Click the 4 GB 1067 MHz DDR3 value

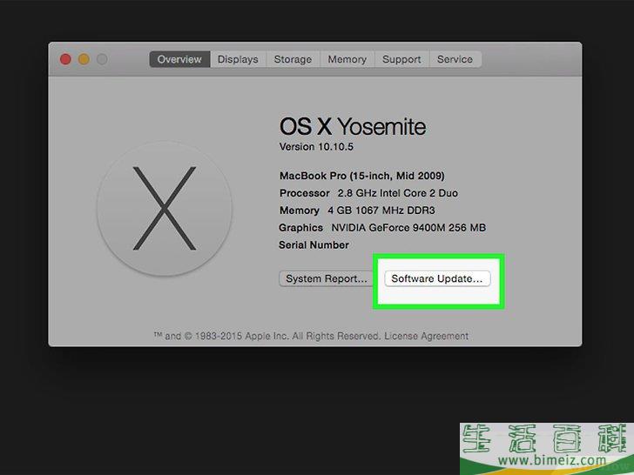click(381, 211)
